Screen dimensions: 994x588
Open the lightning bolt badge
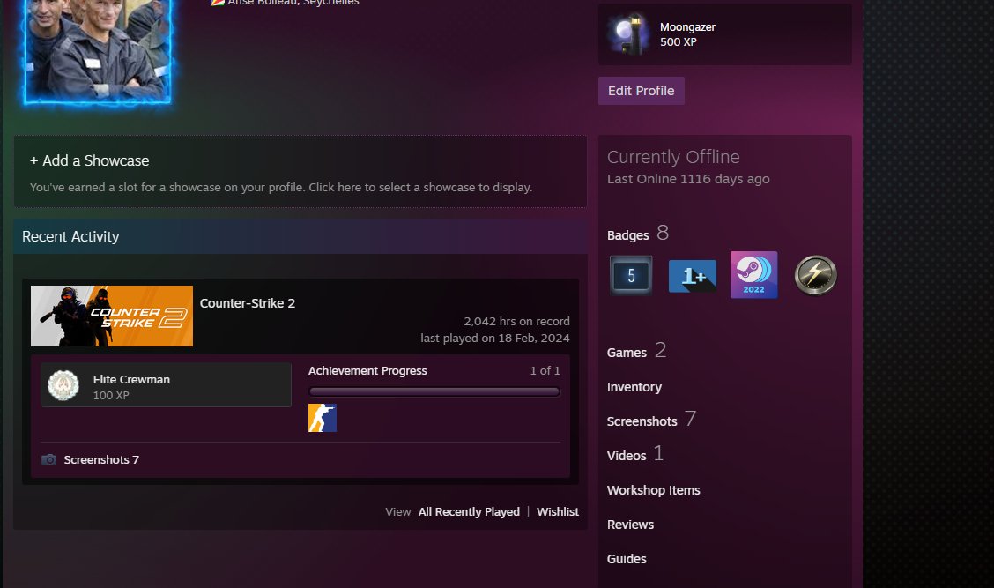815,275
